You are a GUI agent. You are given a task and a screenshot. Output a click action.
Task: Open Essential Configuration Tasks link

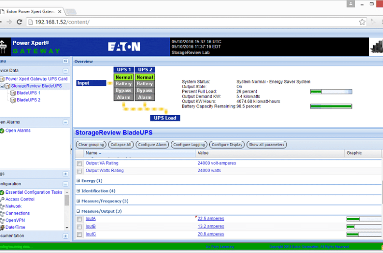pyautogui.click(x=34, y=193)
